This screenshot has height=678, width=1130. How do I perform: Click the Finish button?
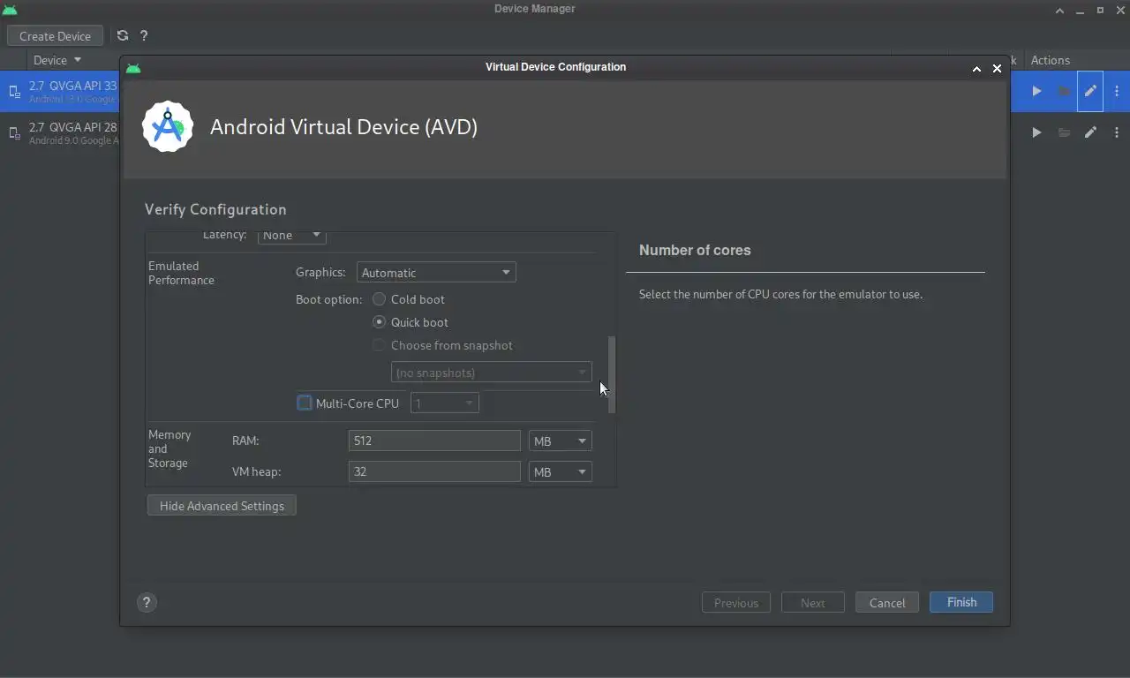click(961, 602)
